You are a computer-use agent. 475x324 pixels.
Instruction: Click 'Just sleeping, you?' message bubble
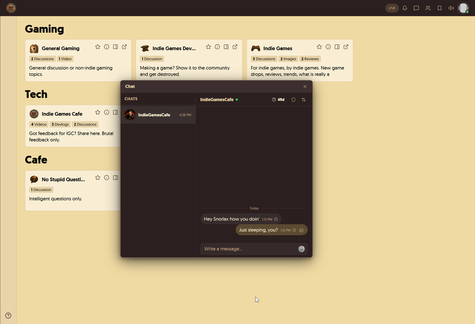[x=272, y=230]
